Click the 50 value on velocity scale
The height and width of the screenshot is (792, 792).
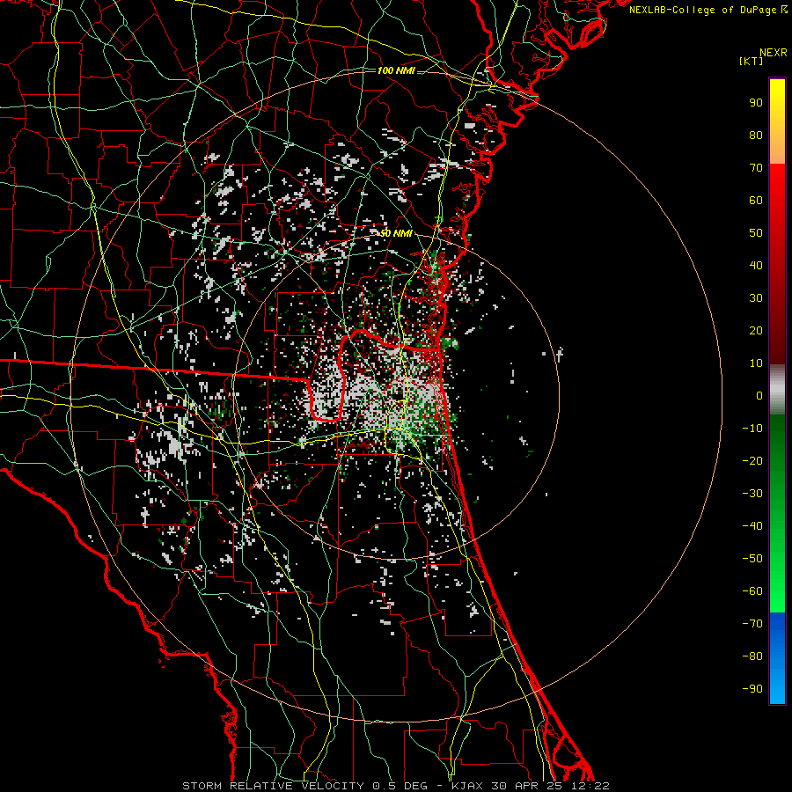click(756, 233)
